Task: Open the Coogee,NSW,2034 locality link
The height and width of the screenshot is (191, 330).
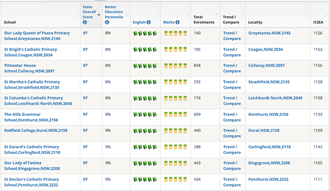Action: (x=265, y=49)
